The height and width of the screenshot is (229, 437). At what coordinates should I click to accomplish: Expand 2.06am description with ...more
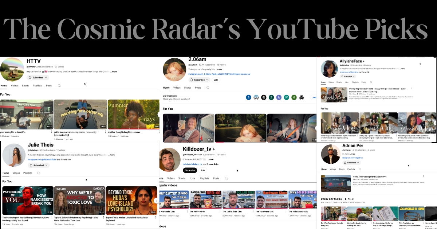219,69
